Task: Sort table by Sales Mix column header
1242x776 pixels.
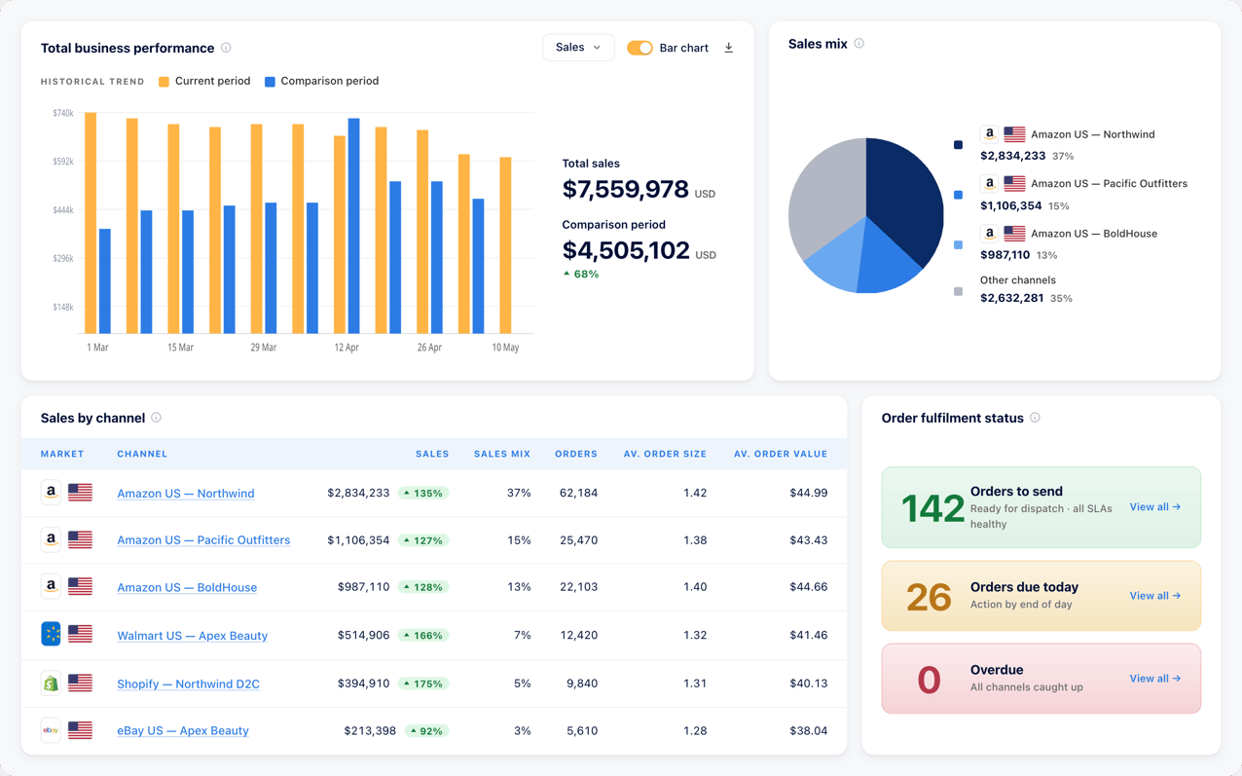Action: coord(502,454)
